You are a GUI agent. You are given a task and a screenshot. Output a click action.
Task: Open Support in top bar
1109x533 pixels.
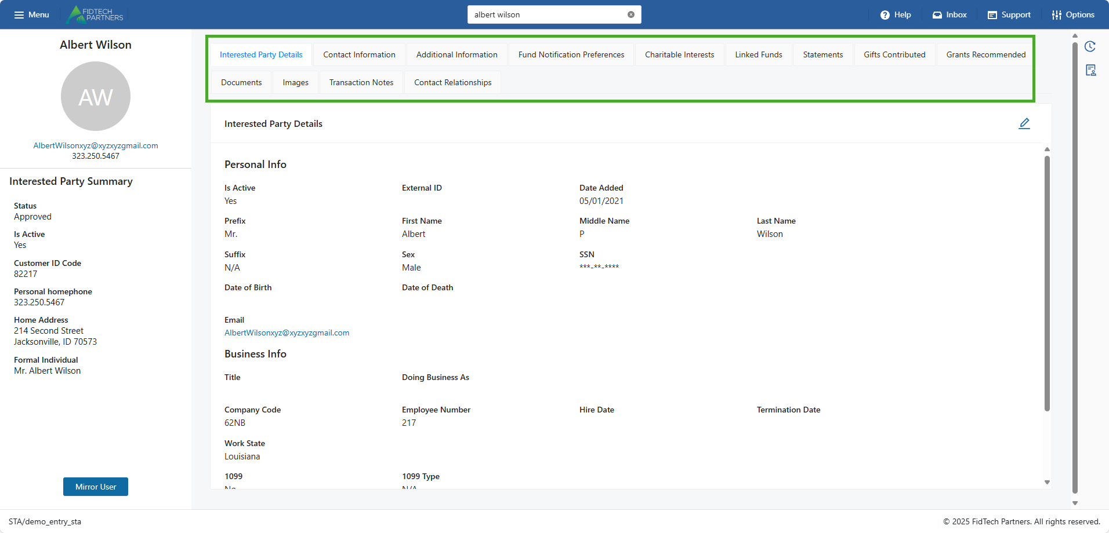(1009, 14)
